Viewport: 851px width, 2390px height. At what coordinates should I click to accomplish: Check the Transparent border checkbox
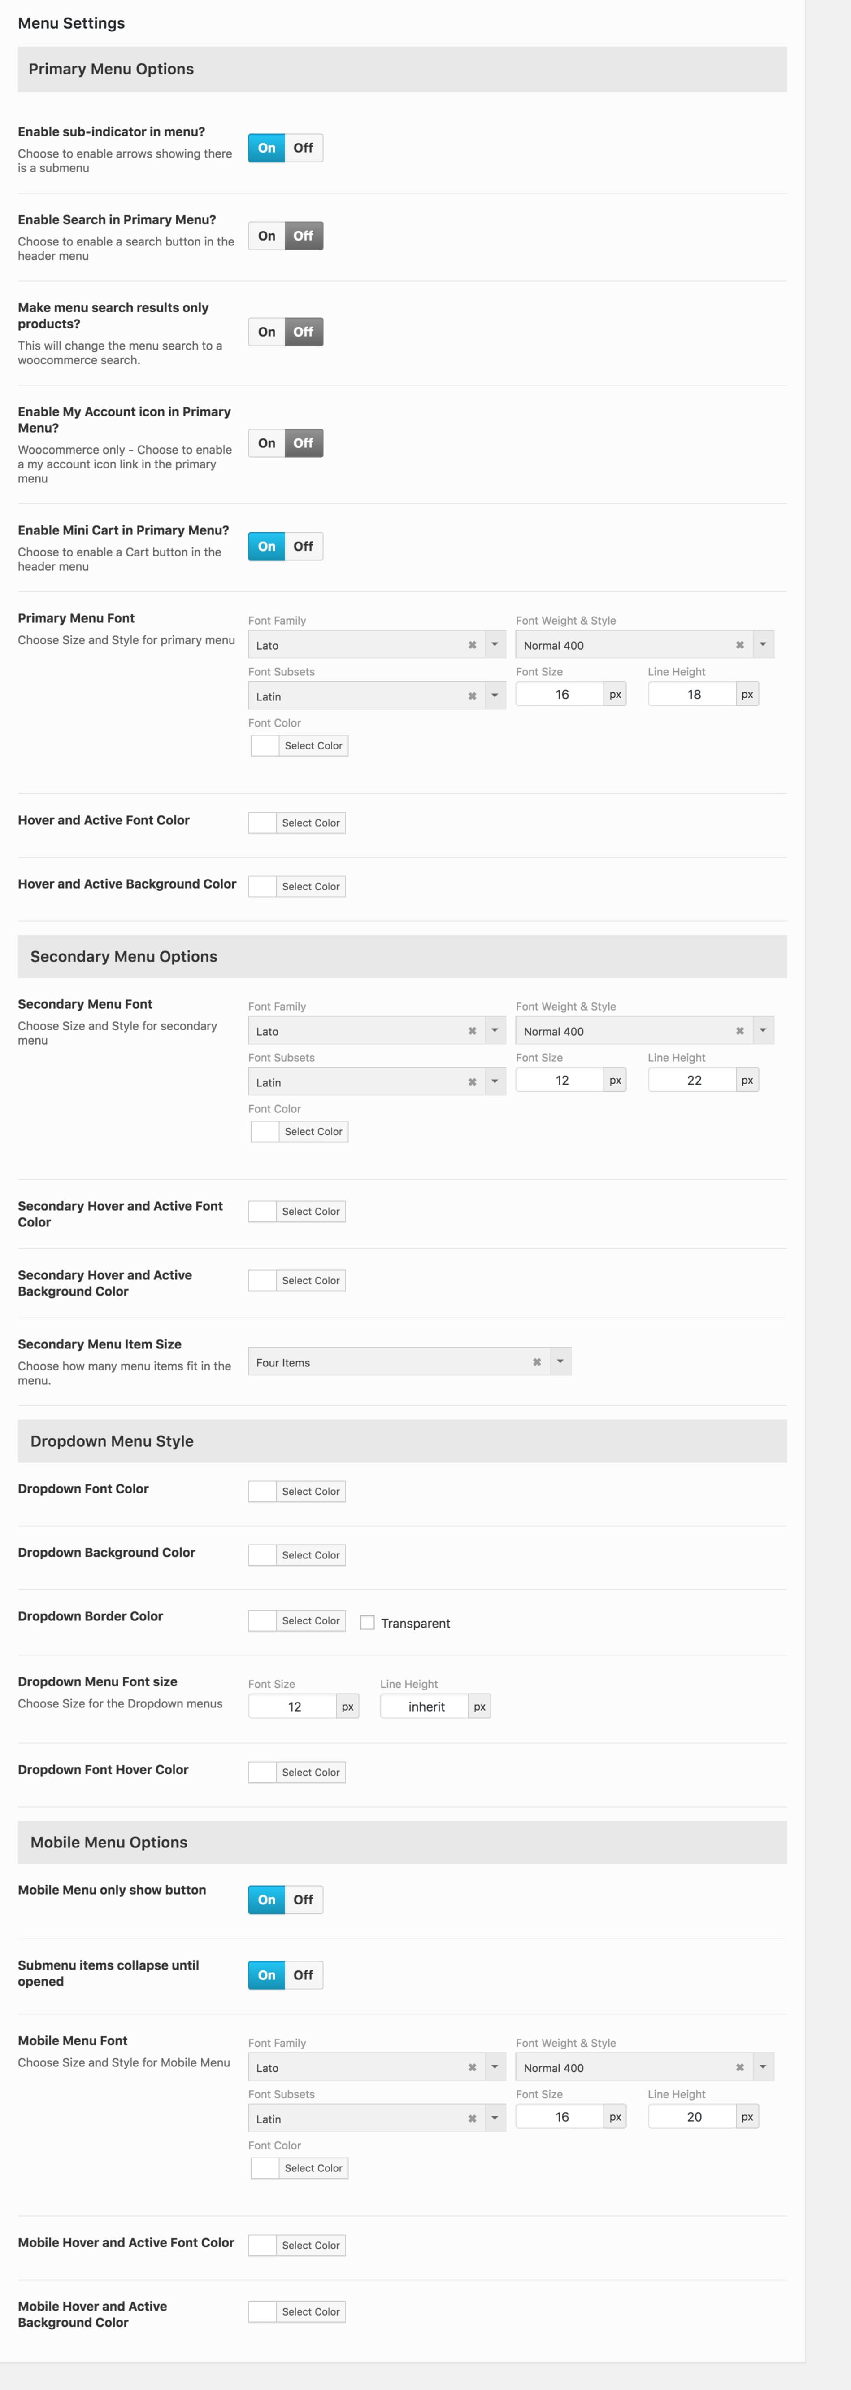coord(367,1623)
